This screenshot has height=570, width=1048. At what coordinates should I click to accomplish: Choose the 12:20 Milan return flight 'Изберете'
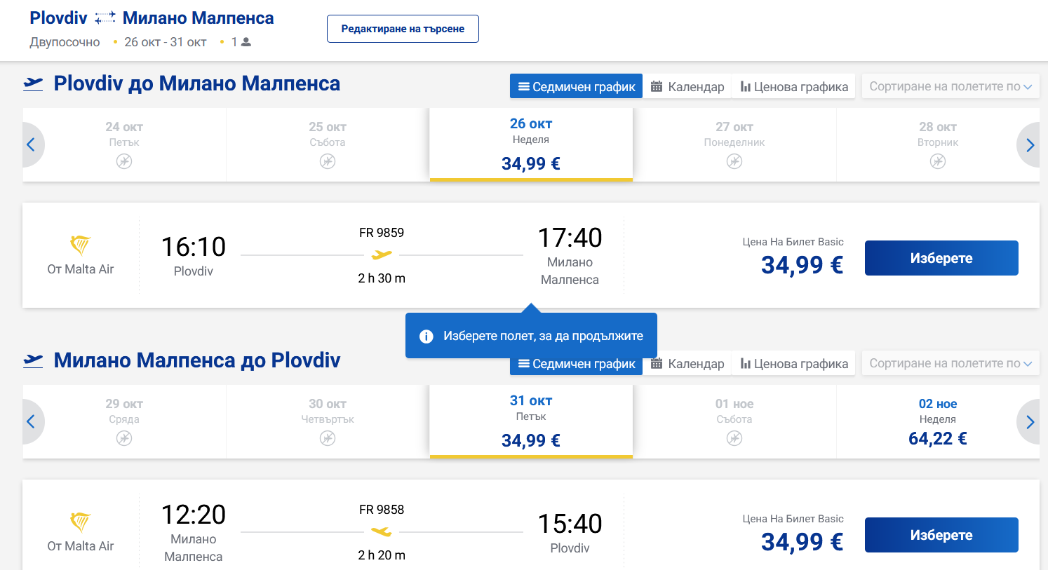pyautogui.click(x=941, y=535)
